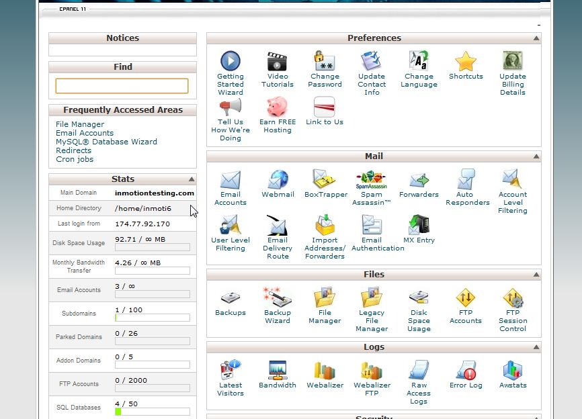
Task: Open the Webmail icon
Action: tap(278, 180)
